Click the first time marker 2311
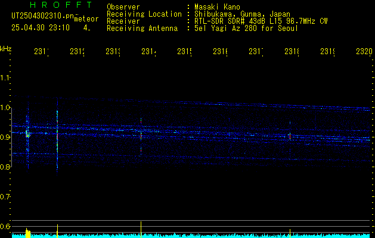This screenshot has width=375, height=238. pyautogui.click(x=41, y=51)
